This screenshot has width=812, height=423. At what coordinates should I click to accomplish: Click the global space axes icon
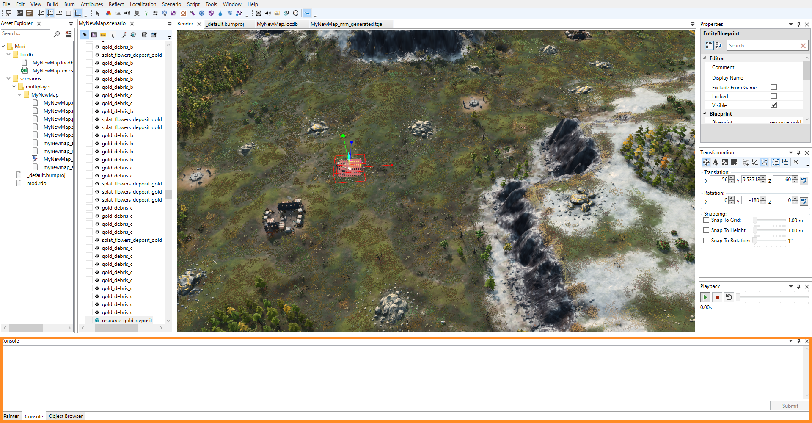tap(745, 162)
